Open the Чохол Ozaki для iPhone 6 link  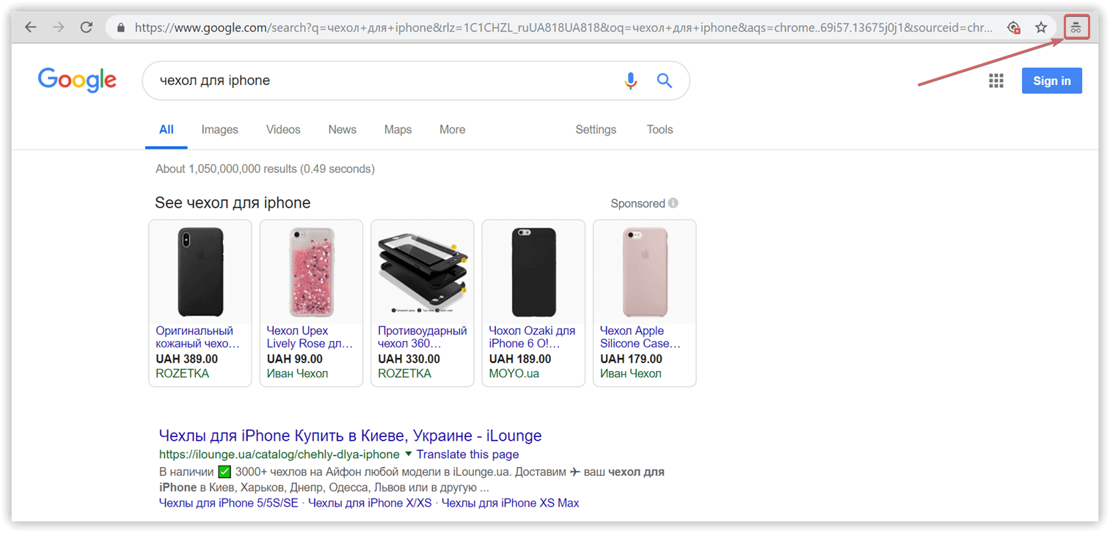(532, 337)
